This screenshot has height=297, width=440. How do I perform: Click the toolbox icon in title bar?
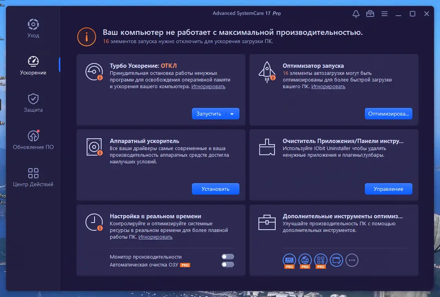370,13
